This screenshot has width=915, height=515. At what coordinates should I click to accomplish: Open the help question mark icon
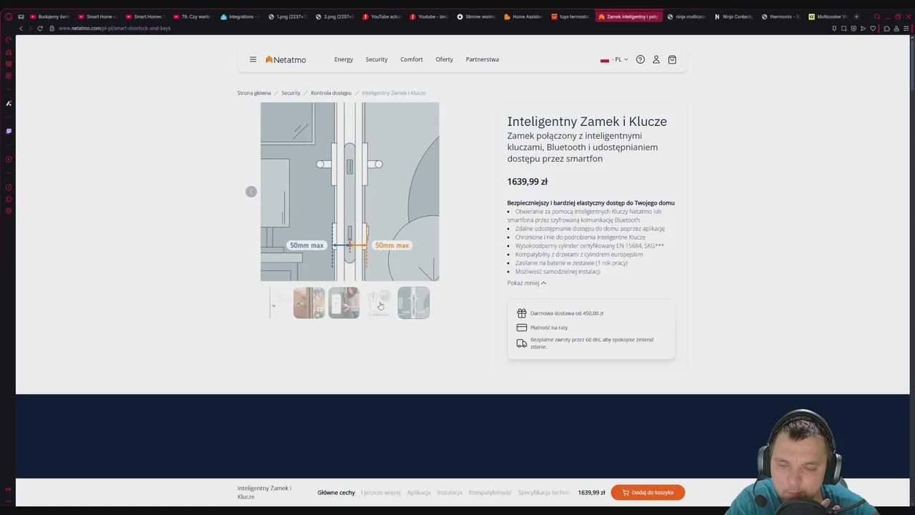(640, 59)
